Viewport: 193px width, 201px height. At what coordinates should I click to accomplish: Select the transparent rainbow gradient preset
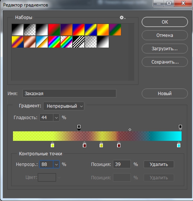66,42
